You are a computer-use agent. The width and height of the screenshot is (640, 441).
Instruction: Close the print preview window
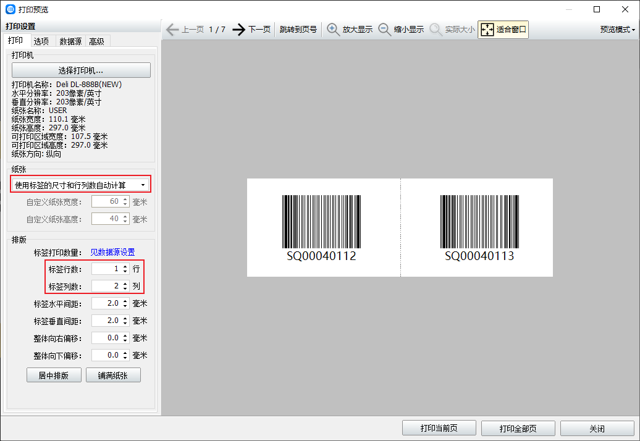625,9
